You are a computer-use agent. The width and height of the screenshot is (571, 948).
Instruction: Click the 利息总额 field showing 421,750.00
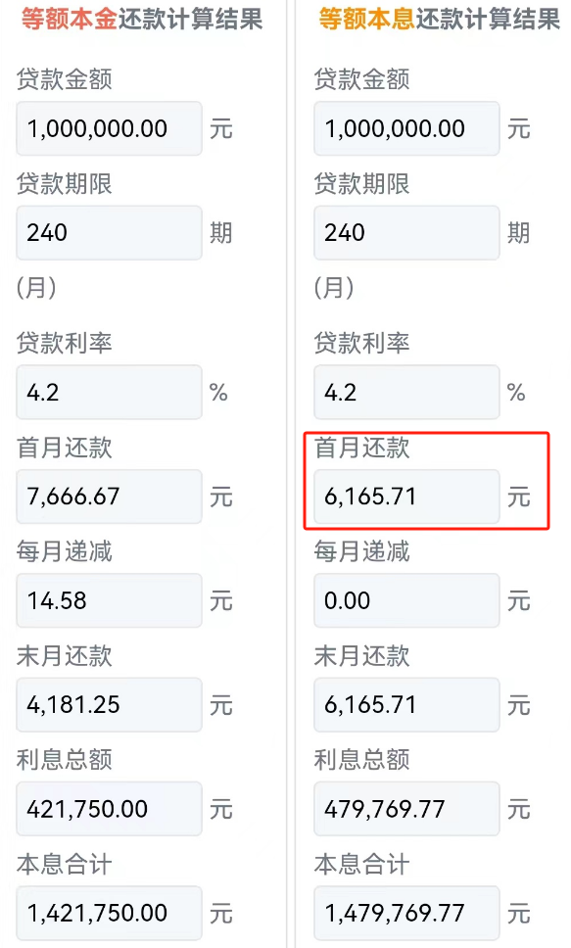pyautogui.click(x=108, y=809)
